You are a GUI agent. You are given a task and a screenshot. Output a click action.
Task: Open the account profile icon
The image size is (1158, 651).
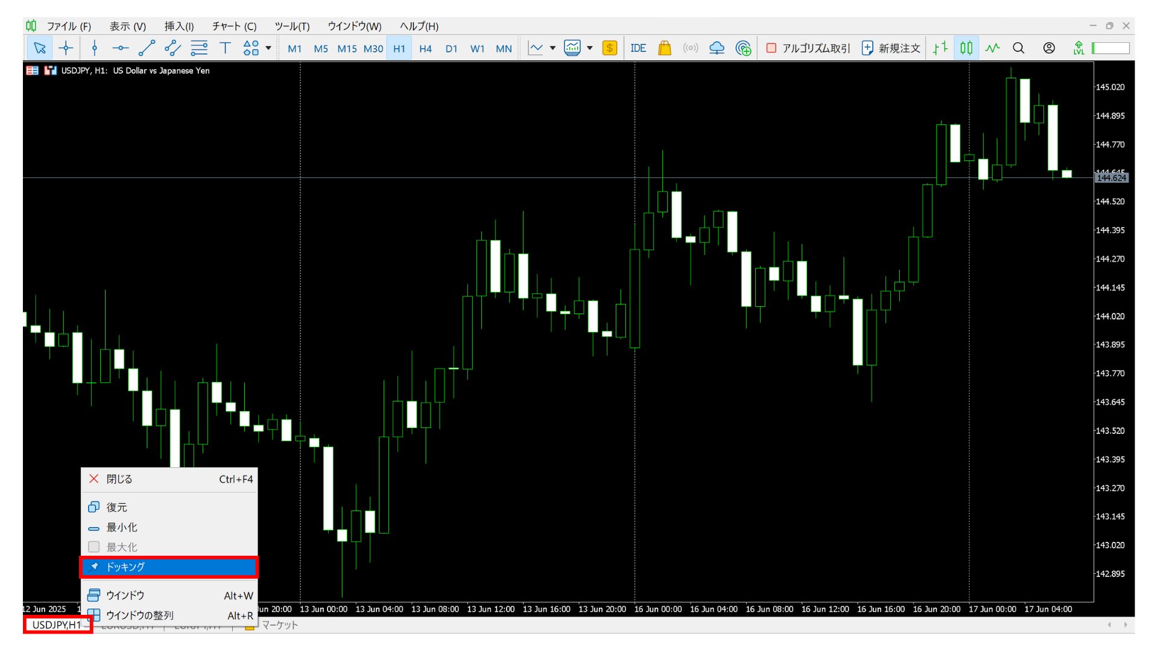pos(1049,48)
